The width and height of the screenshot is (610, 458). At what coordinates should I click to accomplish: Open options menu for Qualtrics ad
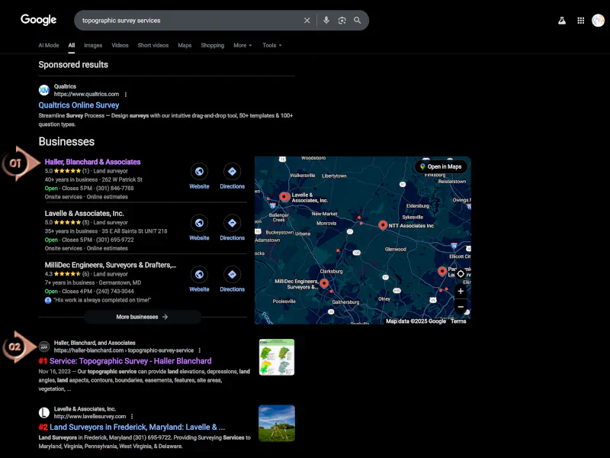126,95
